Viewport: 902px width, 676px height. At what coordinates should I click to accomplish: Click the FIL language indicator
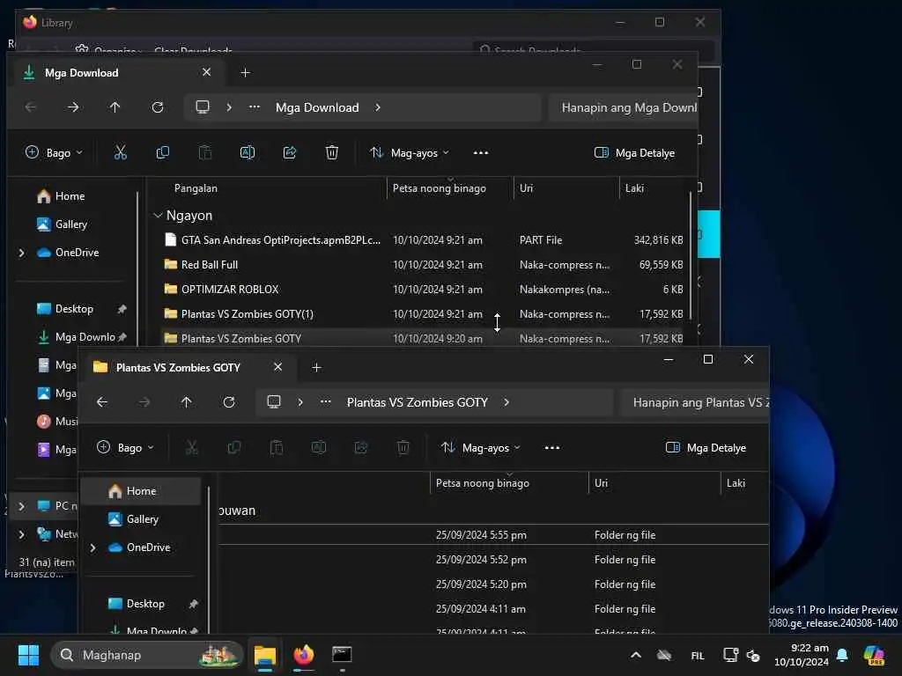point(698,655)
